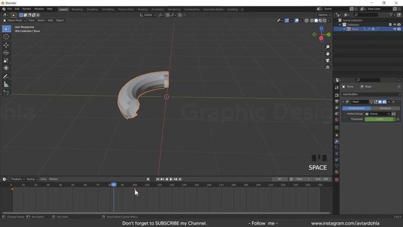Open the Physics properties tab icon
Screen dimensions: 403x227
click(x=337, y=154)
